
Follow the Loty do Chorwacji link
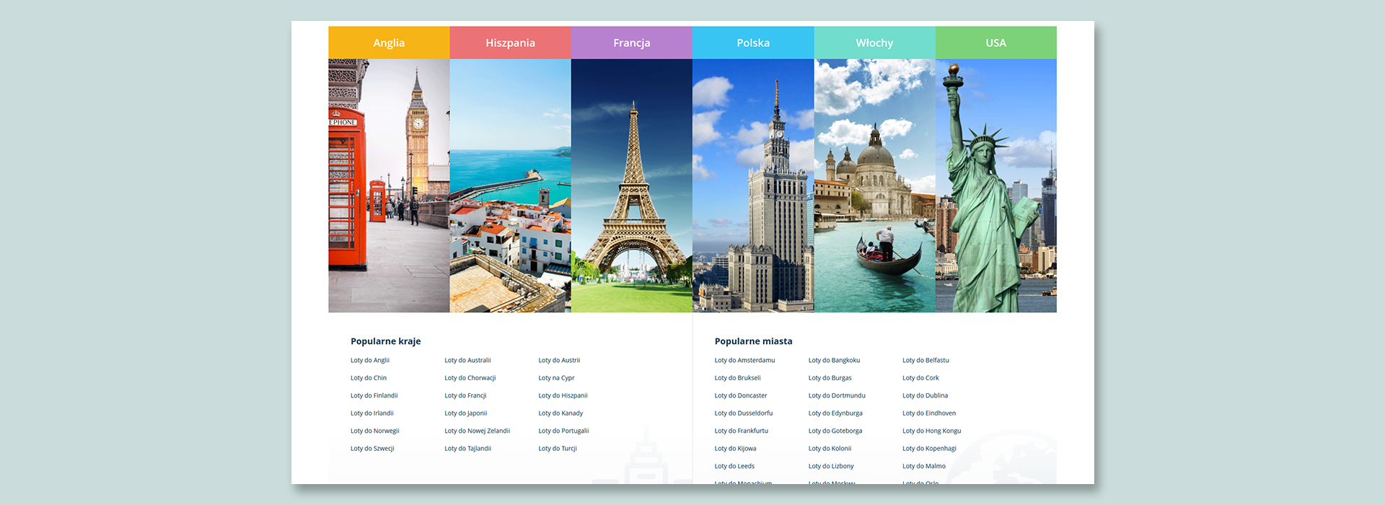470,378
